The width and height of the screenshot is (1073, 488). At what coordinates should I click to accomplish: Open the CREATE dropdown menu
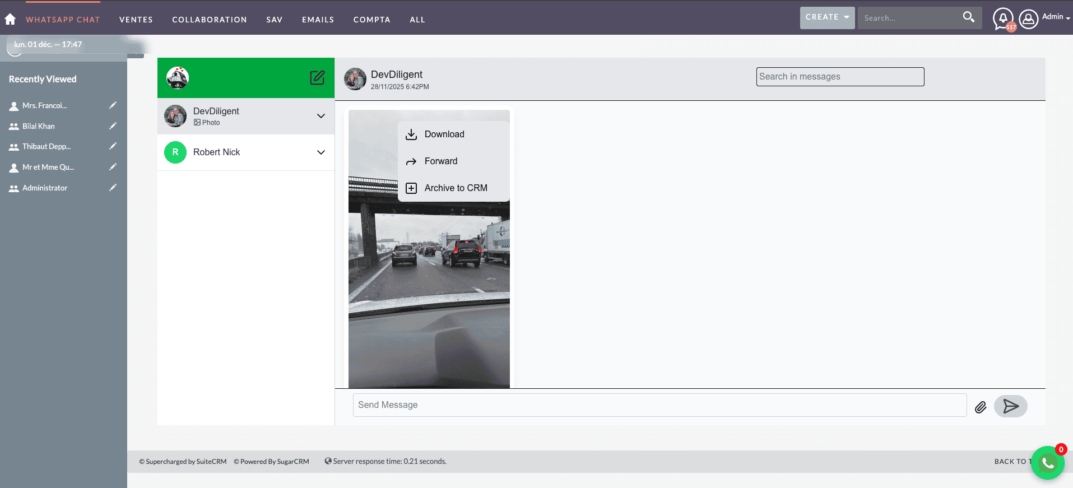coord(827,17)
